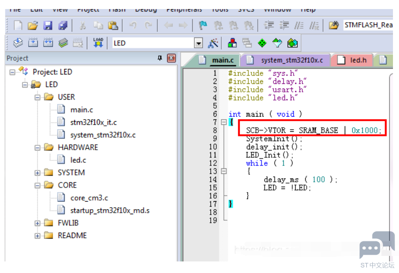Select main.c in the USER folder
The height and width of the screenshot is (273, 399).
(82, 110)
